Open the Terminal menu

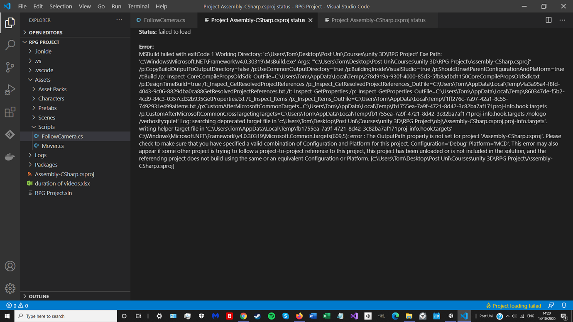(x=138, y=6)
